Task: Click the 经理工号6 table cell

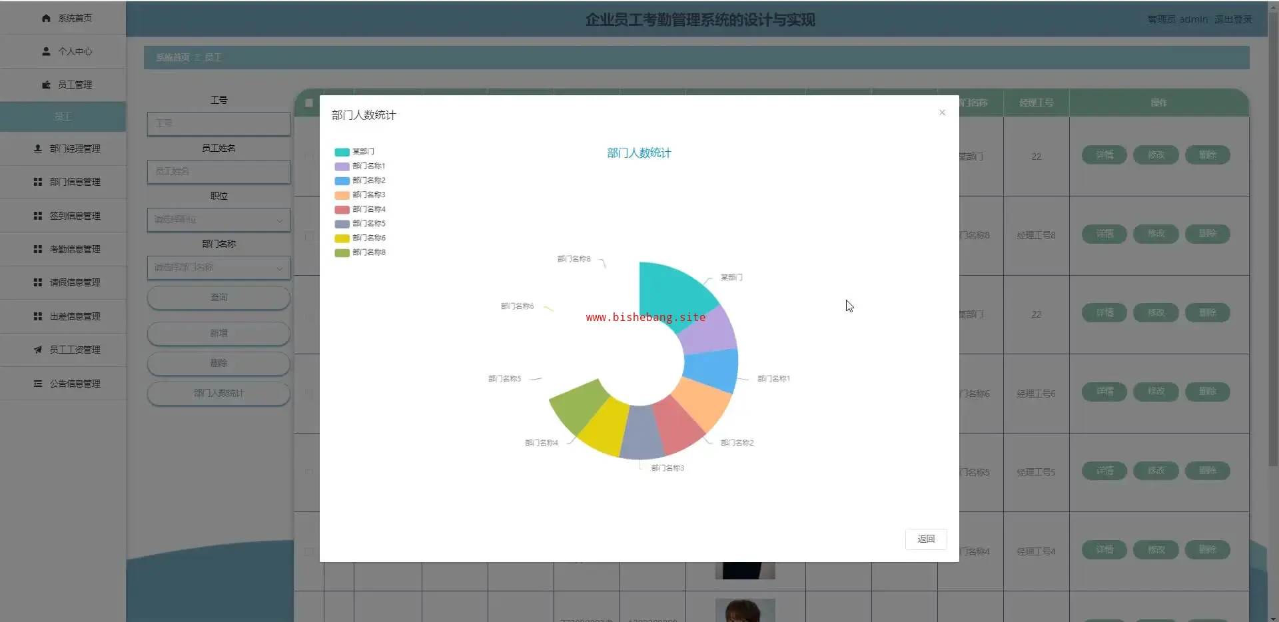Action: [1036, 394]
